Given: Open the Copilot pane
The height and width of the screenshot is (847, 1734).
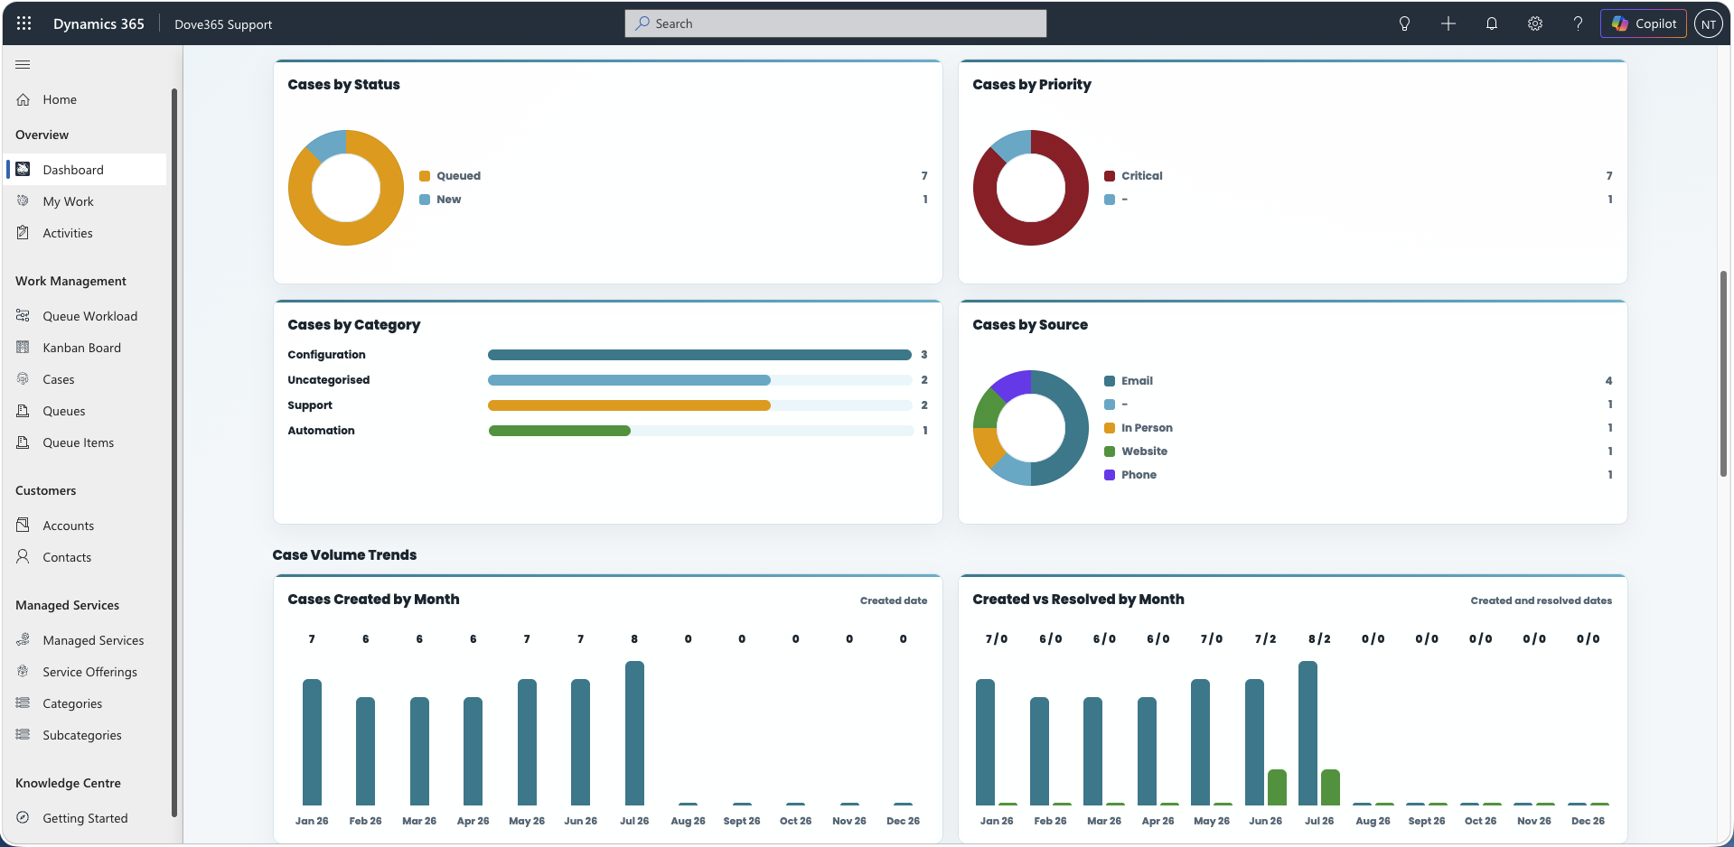Looking at the screenshot, I should click(1644, 23).
